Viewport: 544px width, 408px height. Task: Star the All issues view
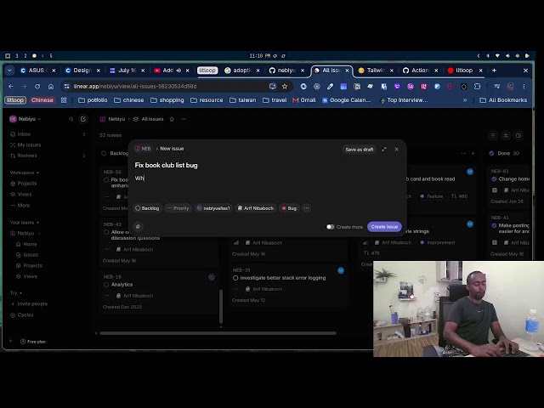(x=172, y=119)
